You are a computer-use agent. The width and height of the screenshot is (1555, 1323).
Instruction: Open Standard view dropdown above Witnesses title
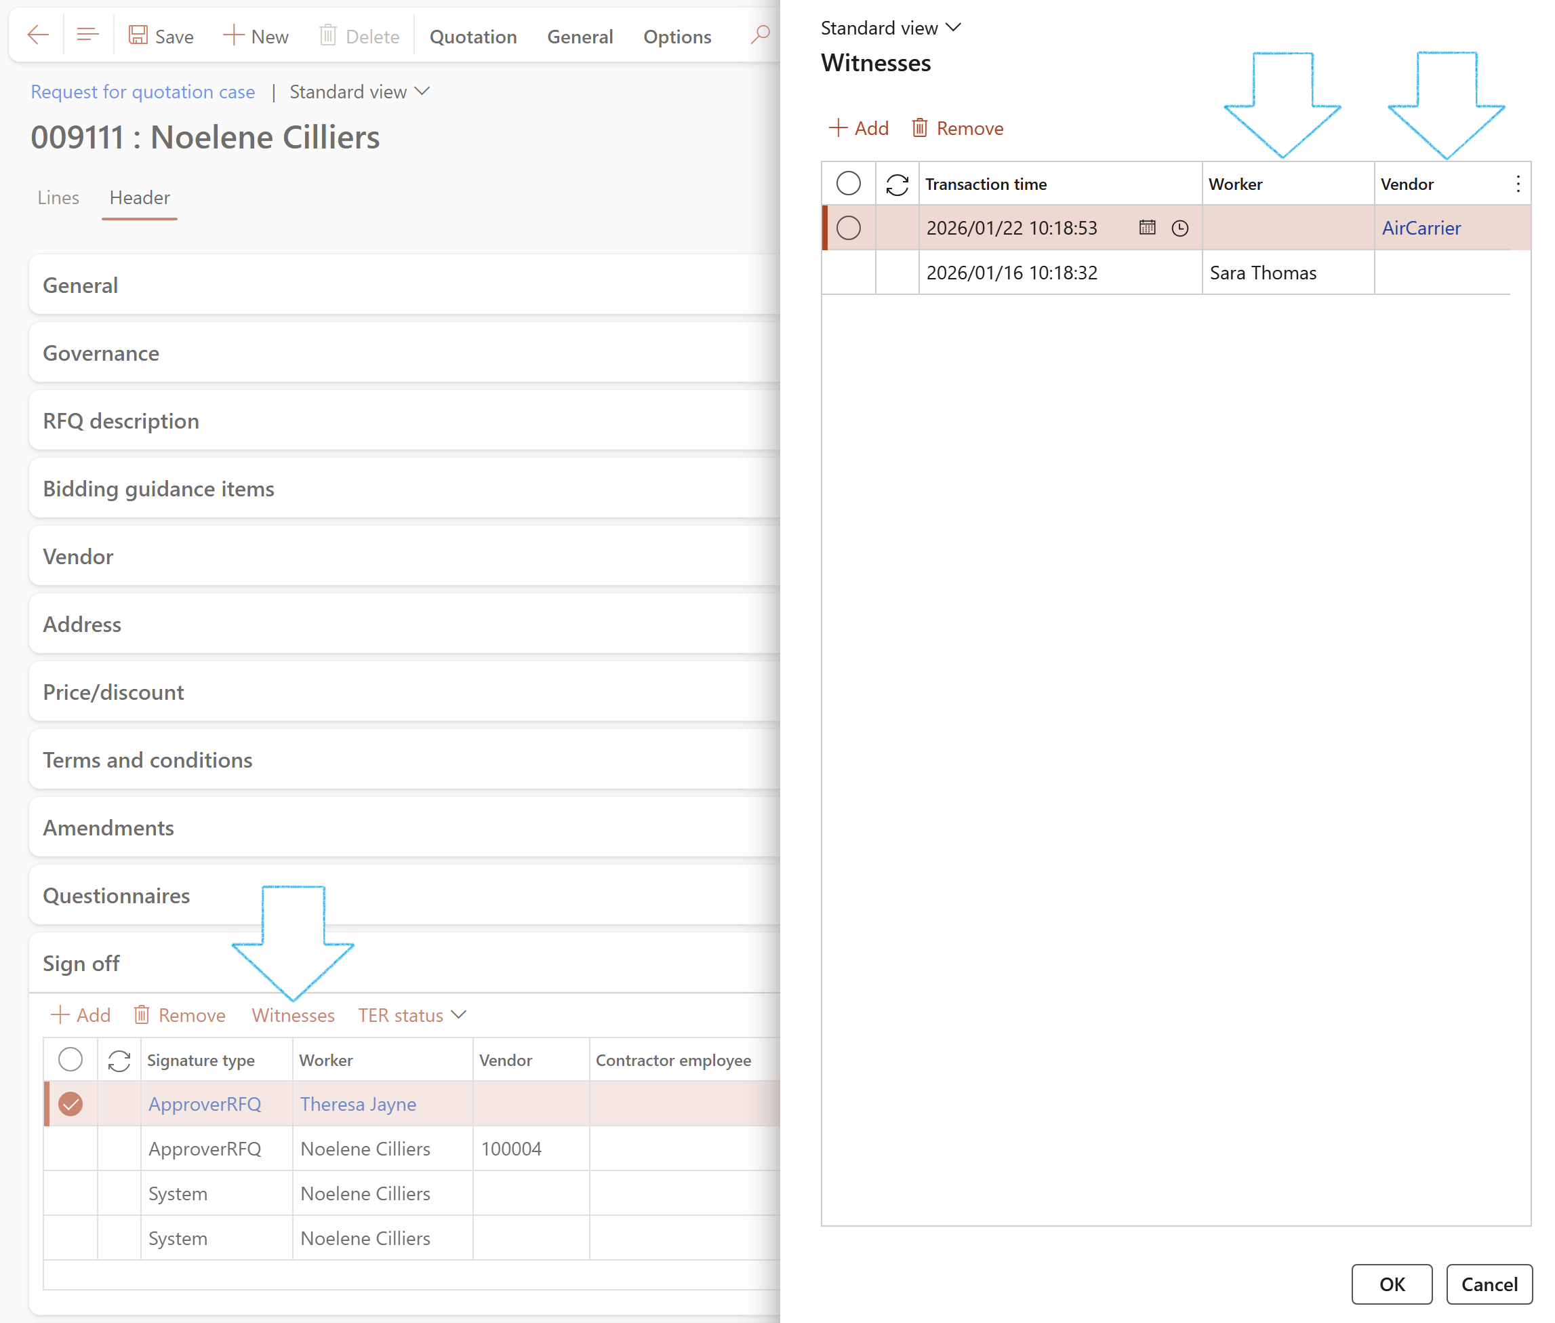pos(890,28)
